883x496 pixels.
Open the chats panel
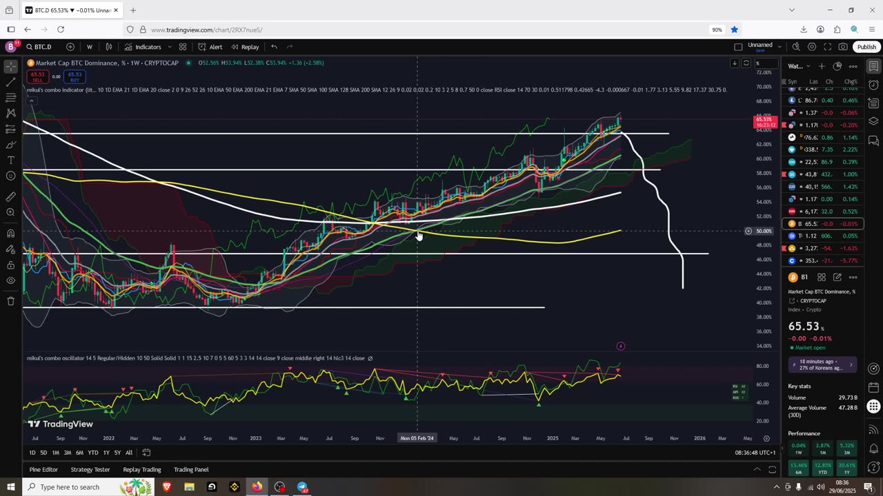[873, 141]
